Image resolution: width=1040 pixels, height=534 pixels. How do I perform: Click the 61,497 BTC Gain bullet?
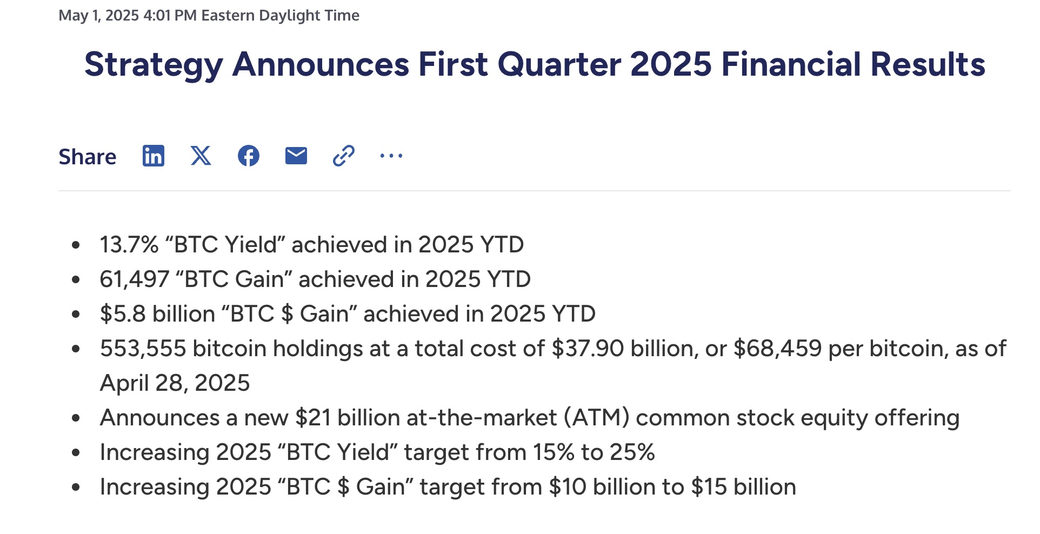(315, 279)
